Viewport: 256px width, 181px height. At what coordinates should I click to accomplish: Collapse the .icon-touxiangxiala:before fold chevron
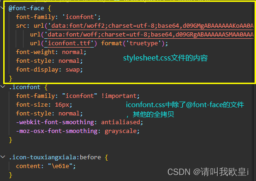pos(3,157)
